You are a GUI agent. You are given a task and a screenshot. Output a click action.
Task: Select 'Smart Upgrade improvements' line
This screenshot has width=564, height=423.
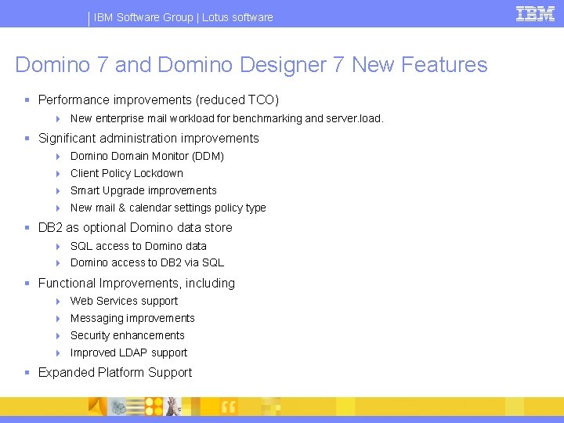143,190
